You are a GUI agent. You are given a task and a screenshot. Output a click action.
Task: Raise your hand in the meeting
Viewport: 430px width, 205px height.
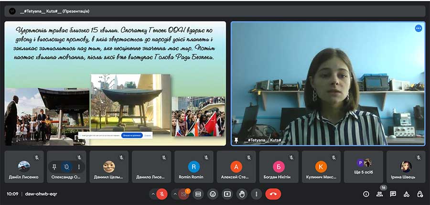tap(242, 194)
